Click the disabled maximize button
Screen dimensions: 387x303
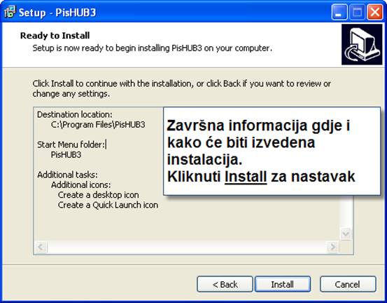click(x=357, y=12)
